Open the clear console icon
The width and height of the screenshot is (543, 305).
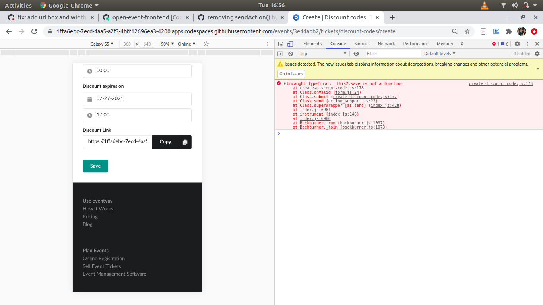tap(291, 53)
